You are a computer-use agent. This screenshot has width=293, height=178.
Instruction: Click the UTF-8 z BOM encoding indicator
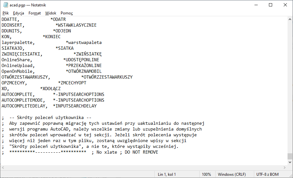pyautogui.click(x=268, y=174)
